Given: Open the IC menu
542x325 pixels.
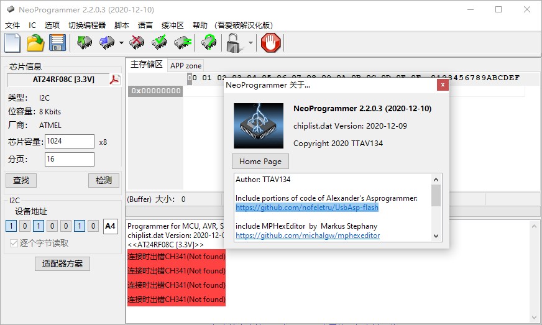Looking at the screenshot, I should coord(32,25).
